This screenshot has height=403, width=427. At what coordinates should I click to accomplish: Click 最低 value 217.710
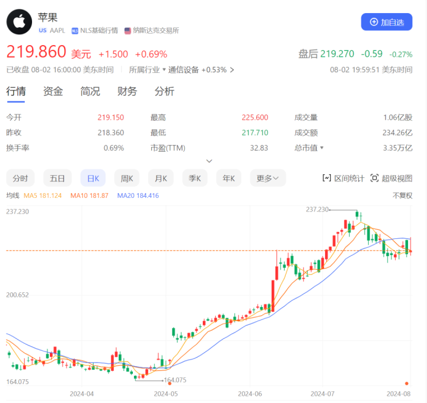[x=255, y=133]
